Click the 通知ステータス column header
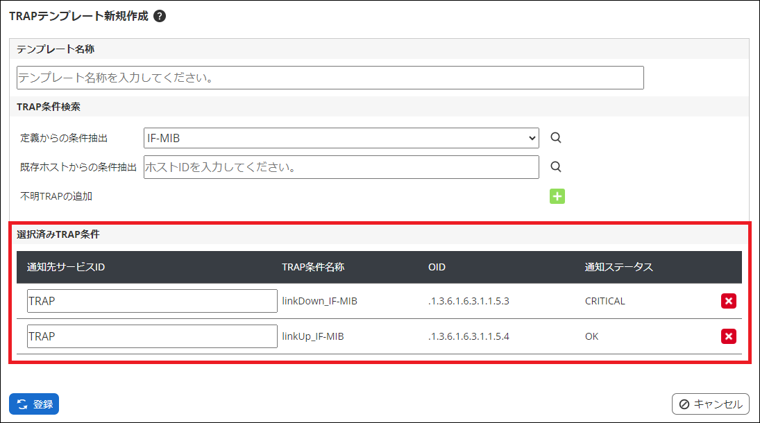 pos(619,267)
